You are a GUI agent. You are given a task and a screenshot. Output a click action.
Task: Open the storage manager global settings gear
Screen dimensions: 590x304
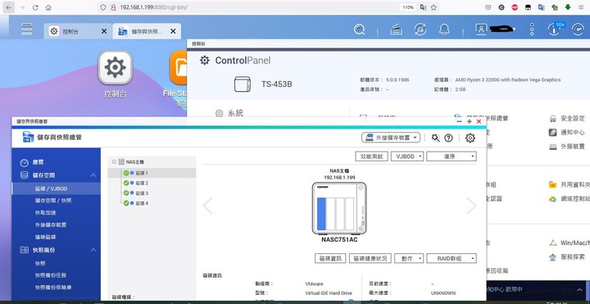pos(470,138)
